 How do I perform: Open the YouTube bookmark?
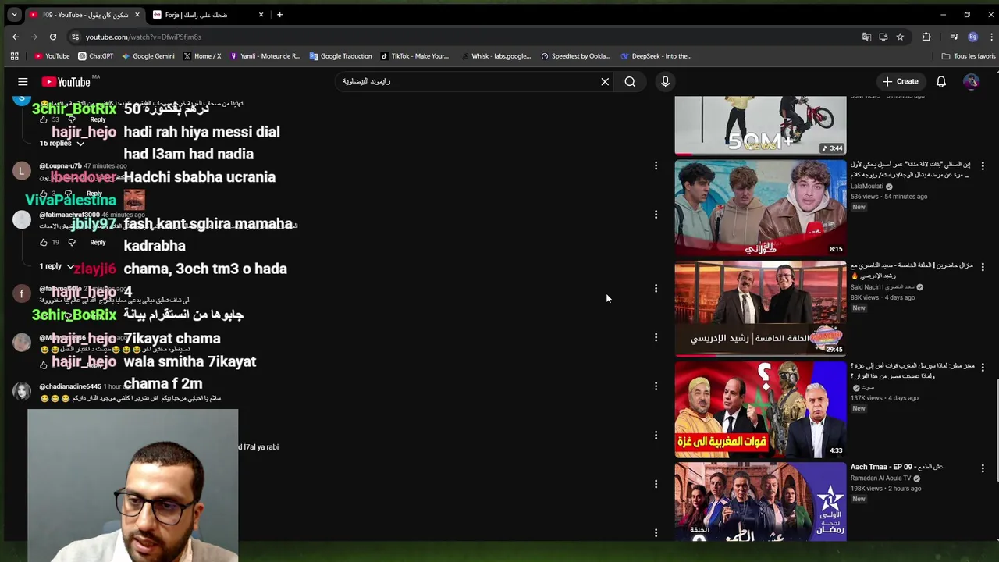coord(52,56)
